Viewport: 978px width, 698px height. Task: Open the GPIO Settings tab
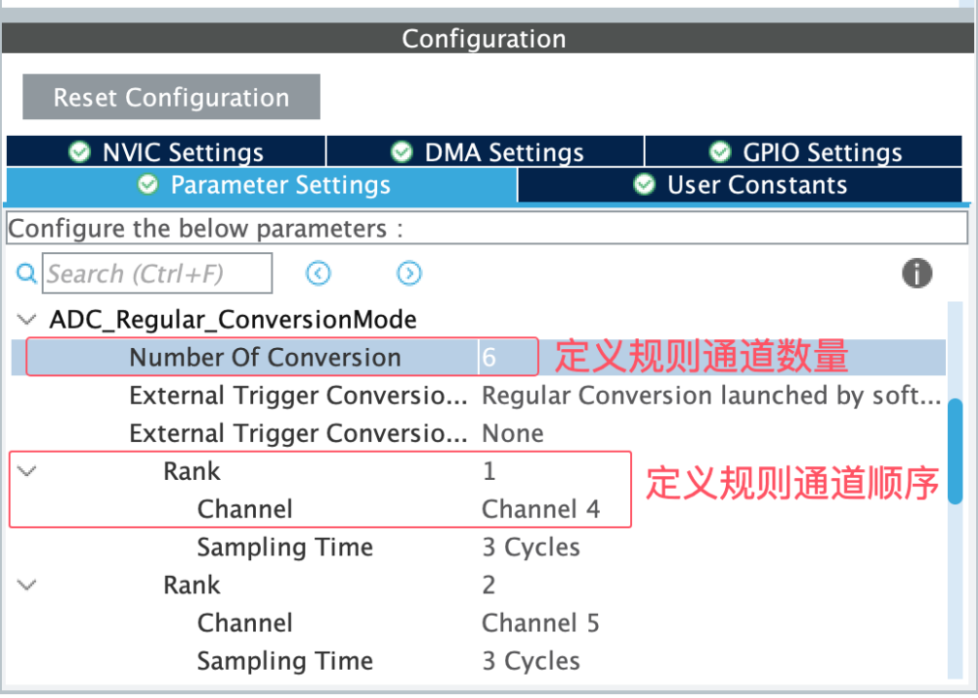[804, 152]
